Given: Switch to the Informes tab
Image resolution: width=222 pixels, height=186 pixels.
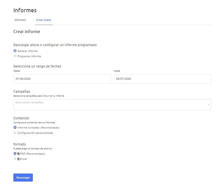Looking at the screenshot, I should pyautogui.click(x=20, y=20).
